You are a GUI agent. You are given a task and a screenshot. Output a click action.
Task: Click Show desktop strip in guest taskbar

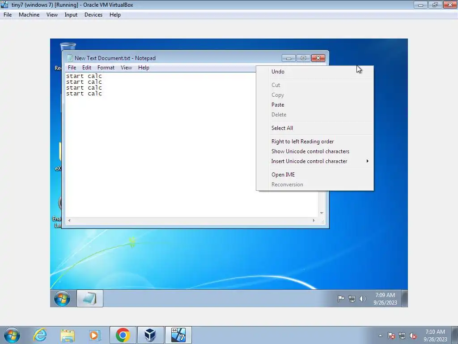point(404,298)
